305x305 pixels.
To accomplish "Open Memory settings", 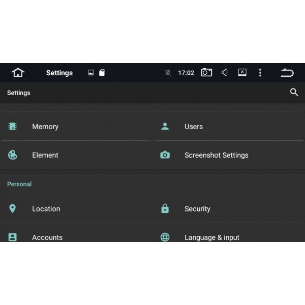I will tap(45, 127).
